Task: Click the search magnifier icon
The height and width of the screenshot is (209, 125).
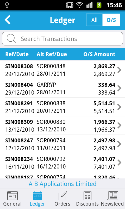Action: (11, 39)
